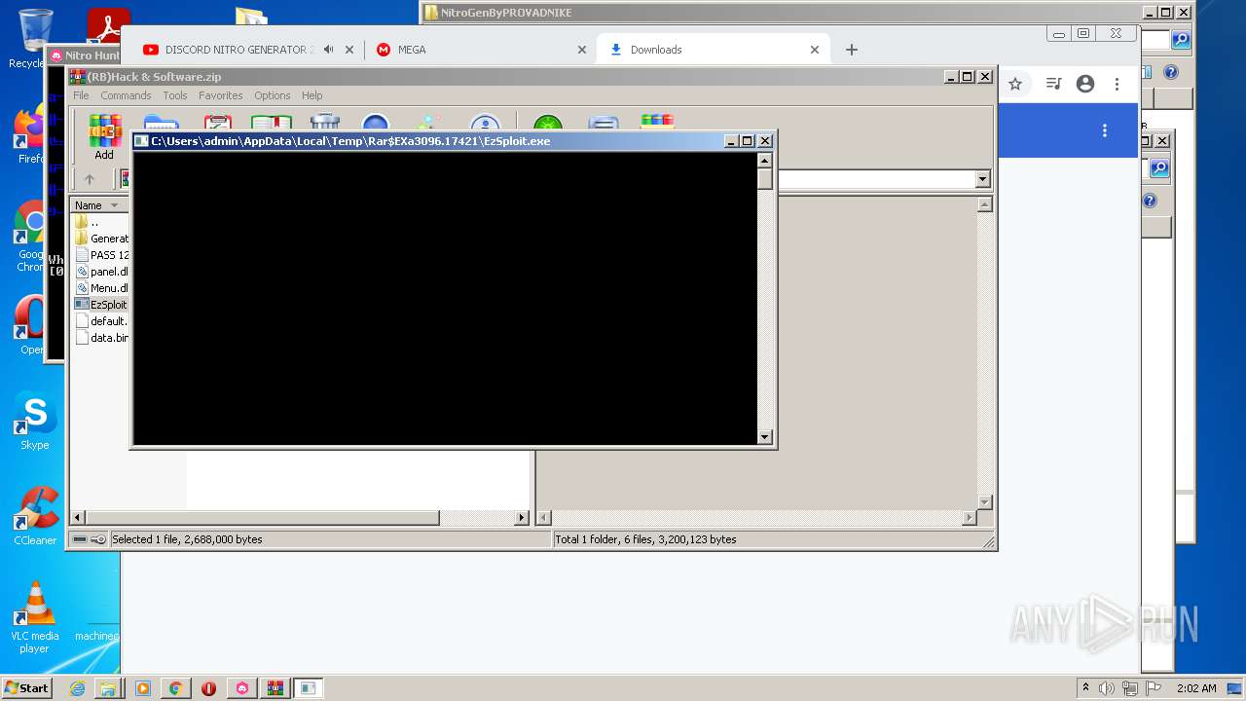Click WinRAR VirusScan green icon
This screenshot has height=701, width=1246.
[547, 124]
